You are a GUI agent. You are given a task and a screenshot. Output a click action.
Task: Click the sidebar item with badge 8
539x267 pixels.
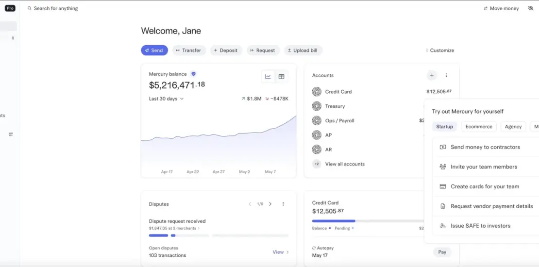pos(8,38)
